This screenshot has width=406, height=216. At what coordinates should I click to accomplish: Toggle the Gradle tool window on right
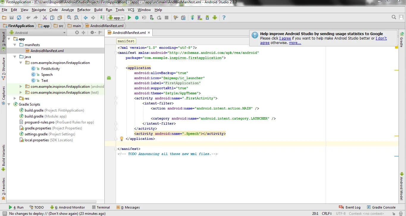click(x=402, y=40)
